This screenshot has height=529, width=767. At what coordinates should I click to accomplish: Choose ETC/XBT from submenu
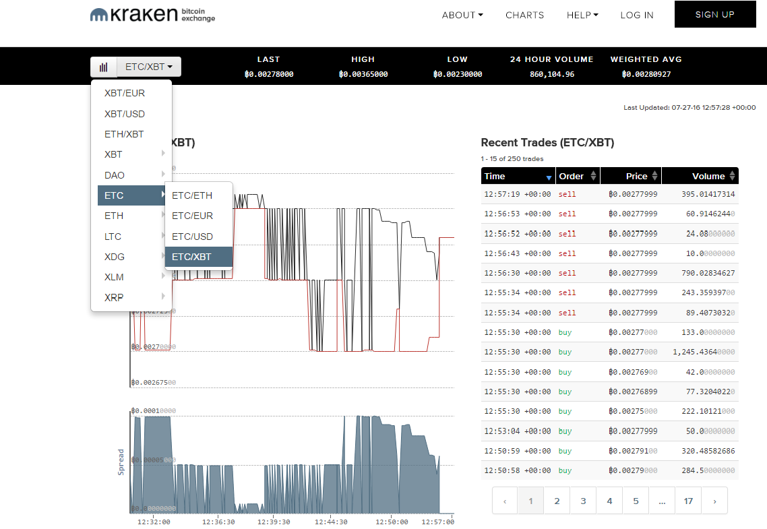199,257
